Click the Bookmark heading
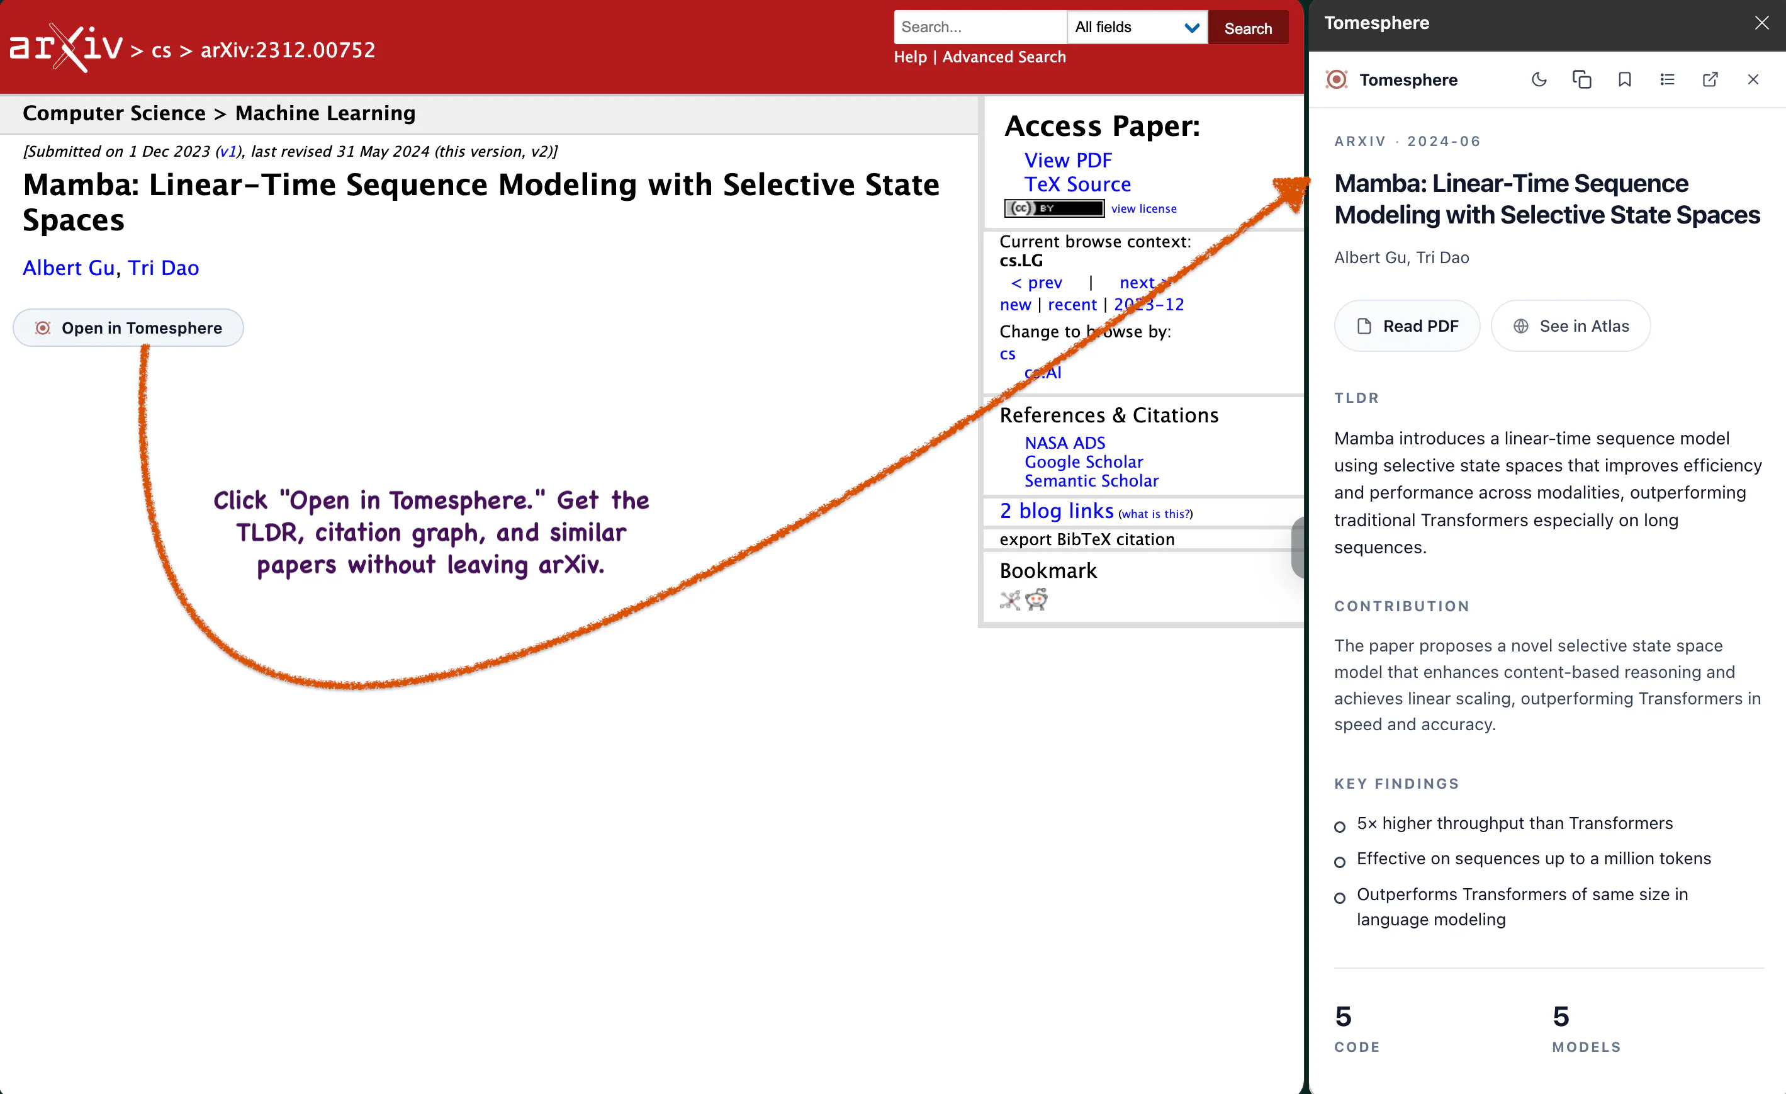 (x=1048, y=570)
